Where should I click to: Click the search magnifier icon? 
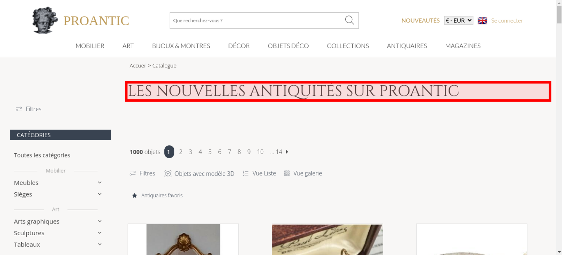pos(349,20)
